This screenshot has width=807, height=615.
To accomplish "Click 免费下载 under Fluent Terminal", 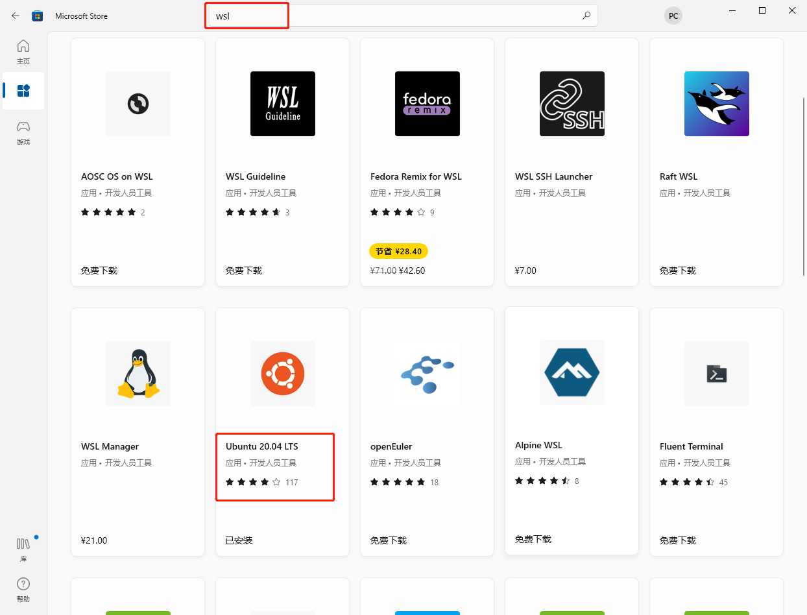I will click(x=678, y=540).
